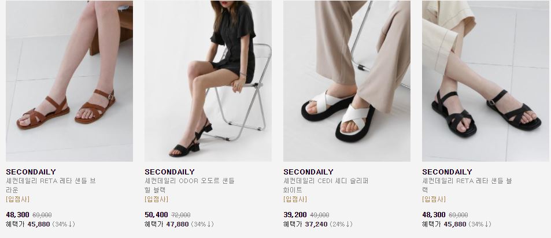Click the 혜택가 47,880 benefit price
The height and width of the screenshot is (238, 551).
(x=167, y=224)
